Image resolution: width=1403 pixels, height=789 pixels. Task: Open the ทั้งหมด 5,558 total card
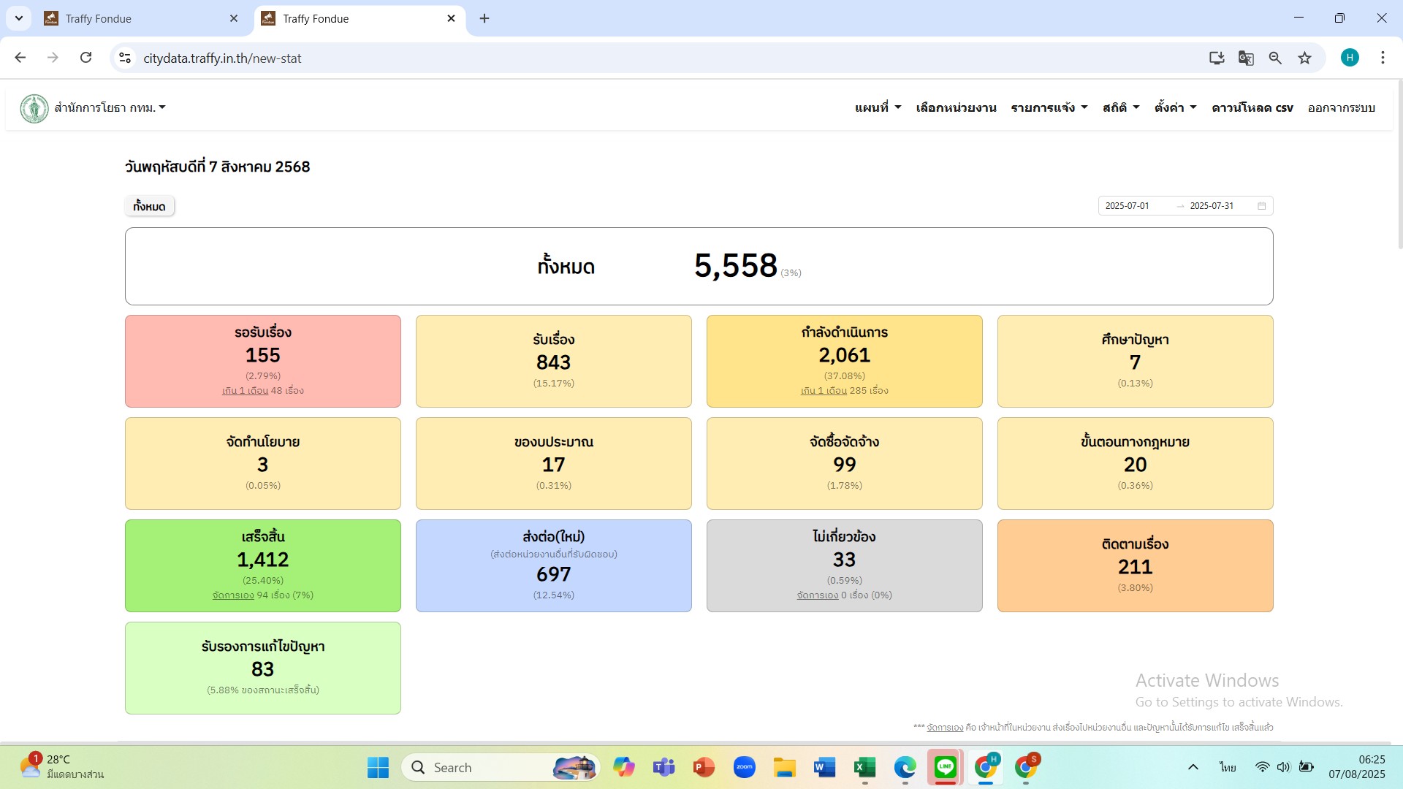click(x=699, y=266)
